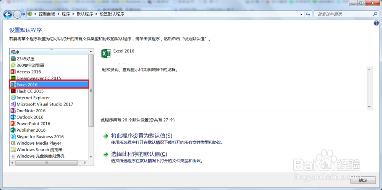Click 将此程序设置为默认值(S) link

tap(142, 136)
